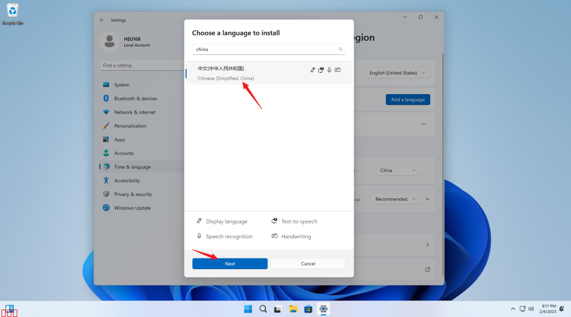Screen dimensions: 571x317
Task: Click the Network wifi sidebar icon
Action: [x=106, y=112]
